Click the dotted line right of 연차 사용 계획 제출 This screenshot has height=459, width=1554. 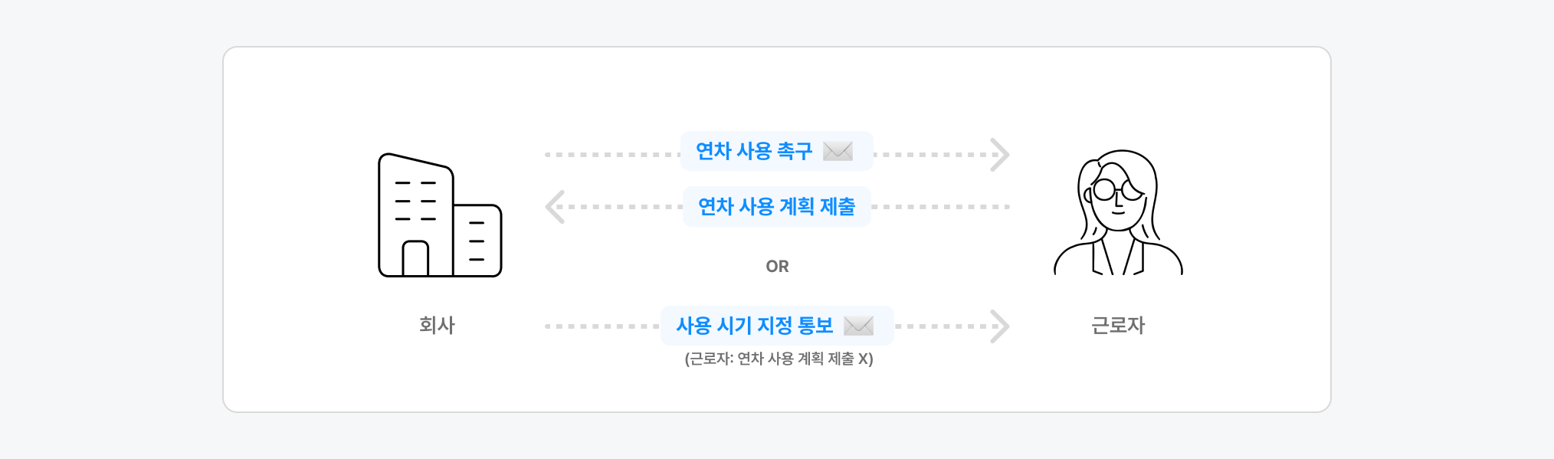(940, 207)
